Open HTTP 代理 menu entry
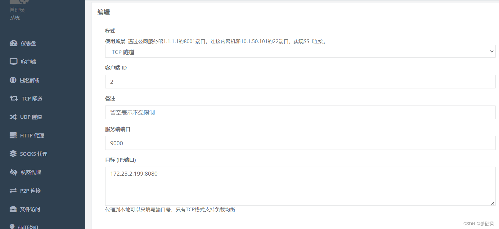The image size is (499, 229). [x=32, y=136]
